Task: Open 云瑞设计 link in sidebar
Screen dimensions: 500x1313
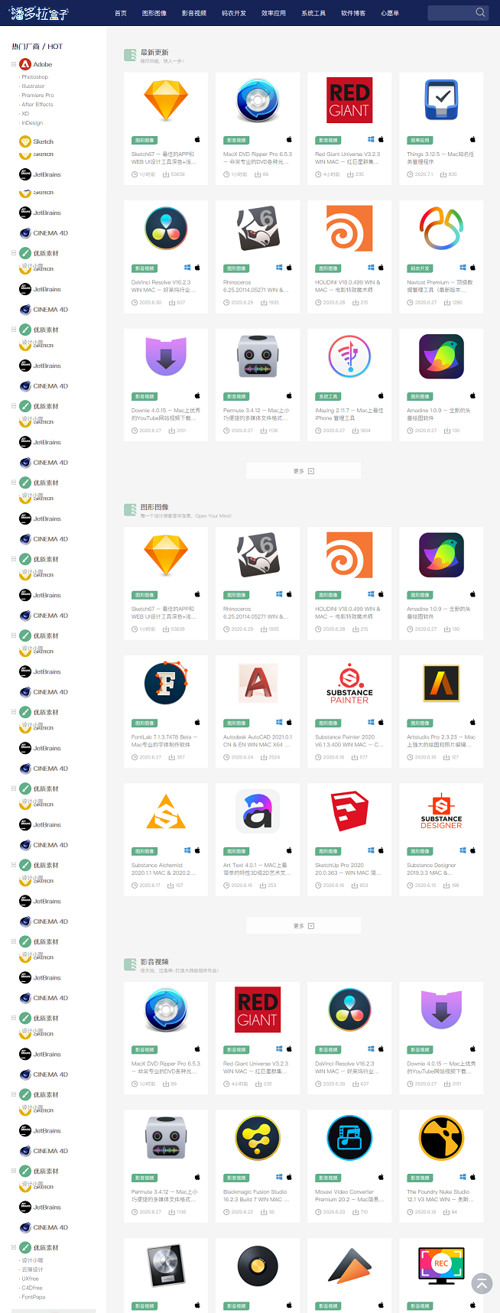Action: click(x=32, y=1269)
